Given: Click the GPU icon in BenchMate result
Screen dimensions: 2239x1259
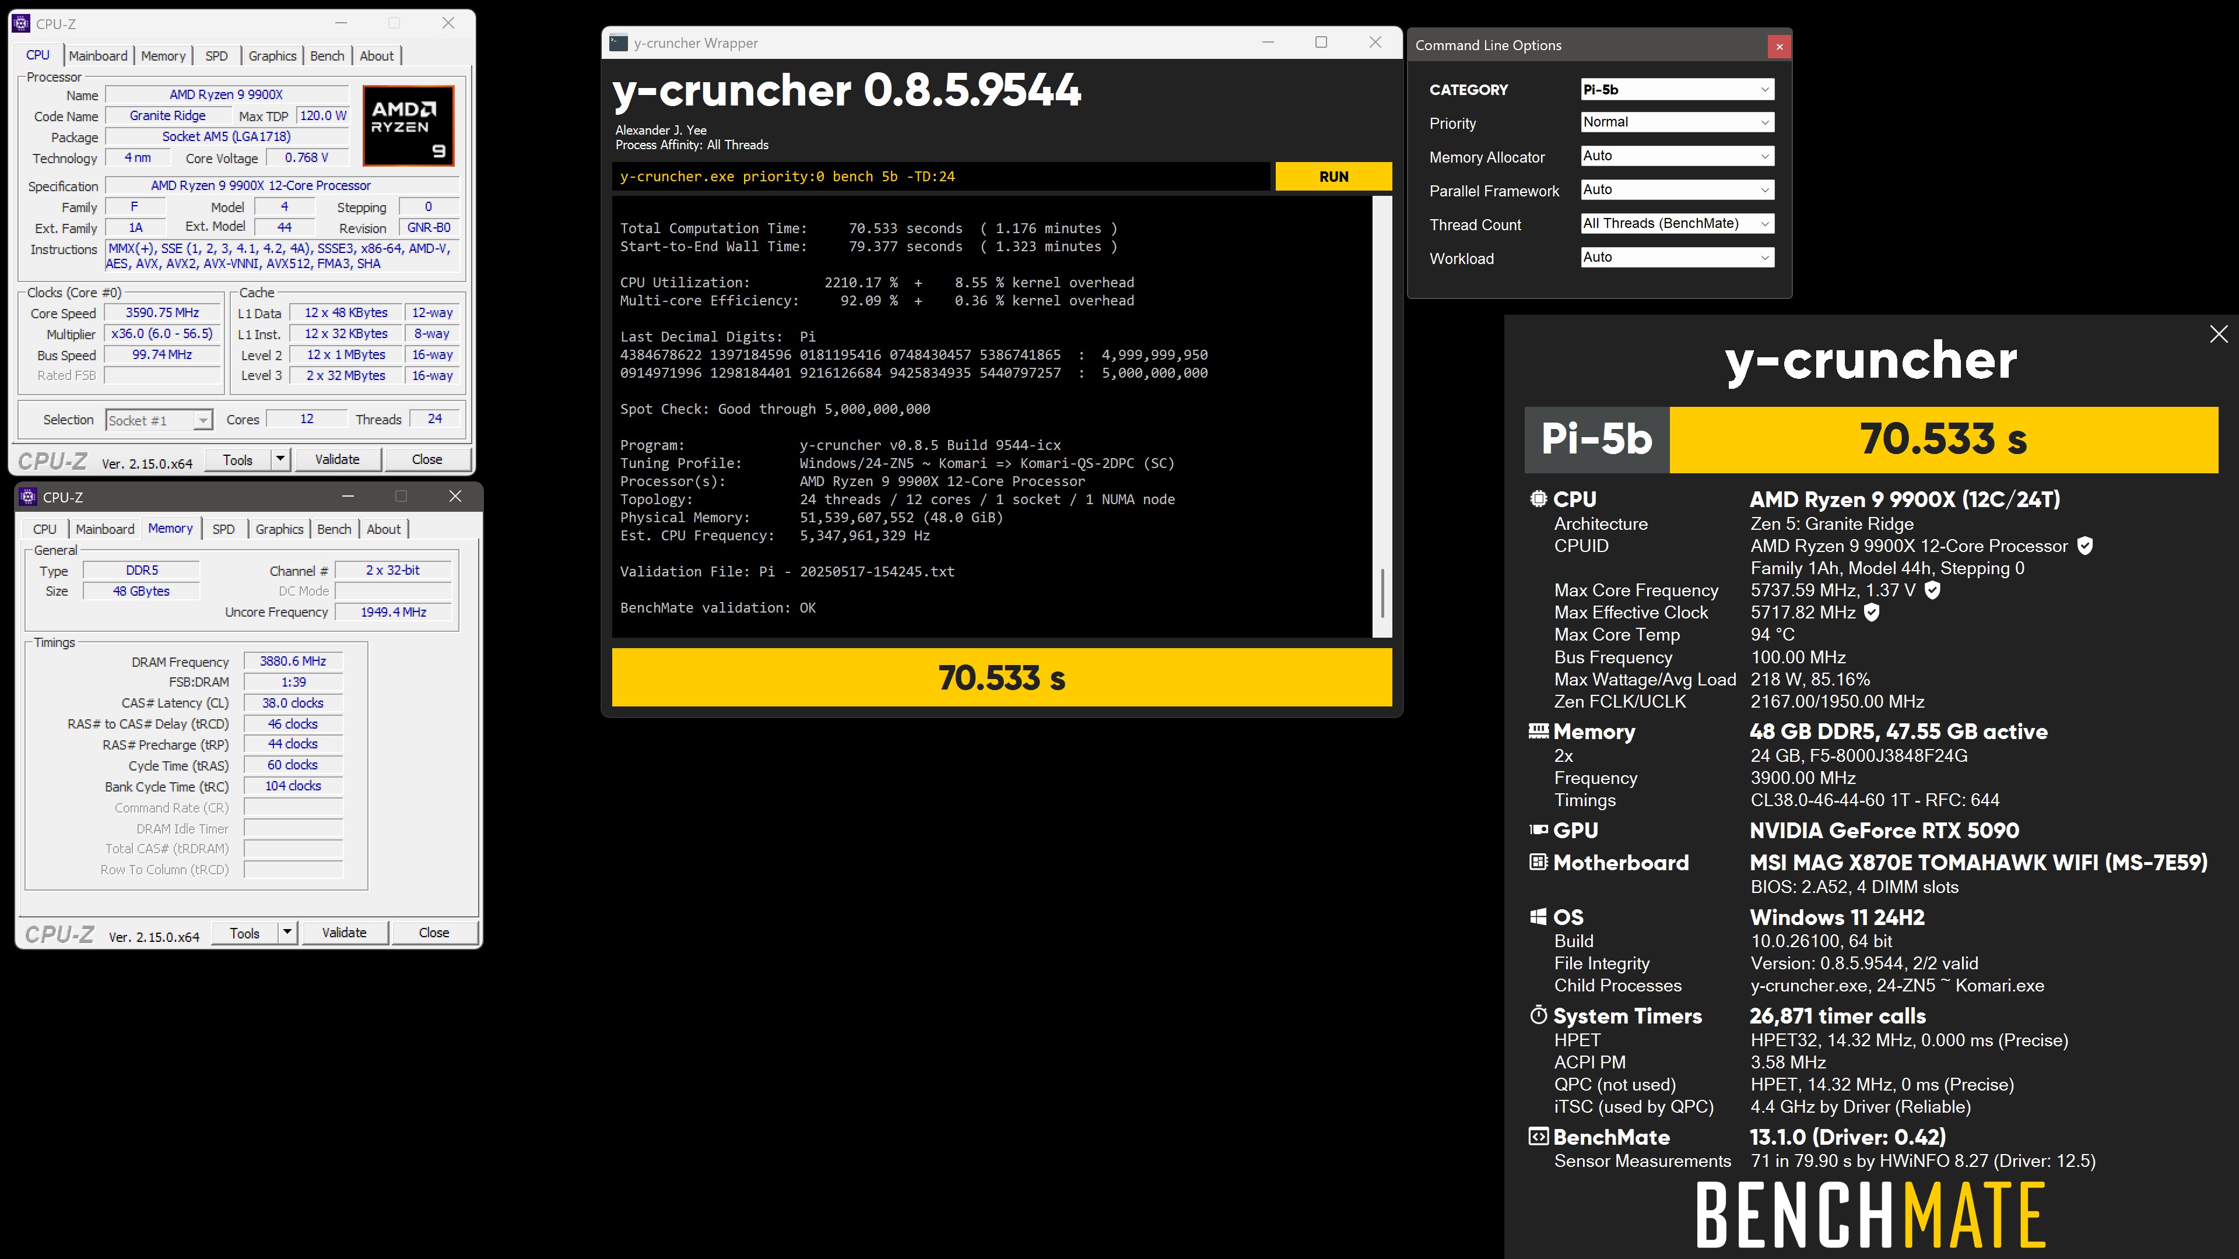Looking at the screenshot, I should [1539, 830].
